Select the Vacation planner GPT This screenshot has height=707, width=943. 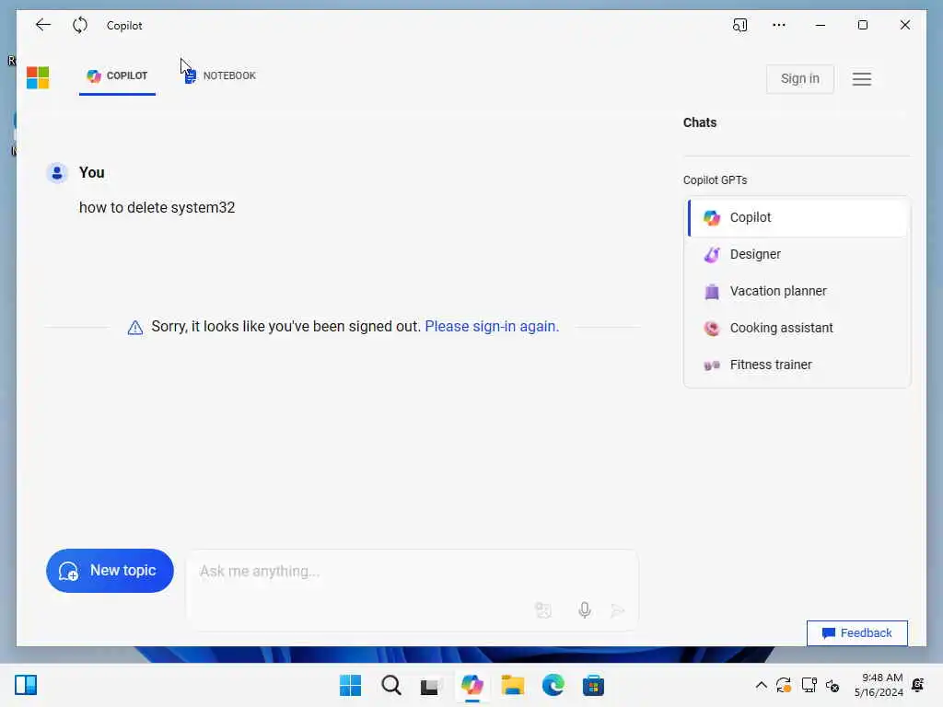[x=797, y=291]
